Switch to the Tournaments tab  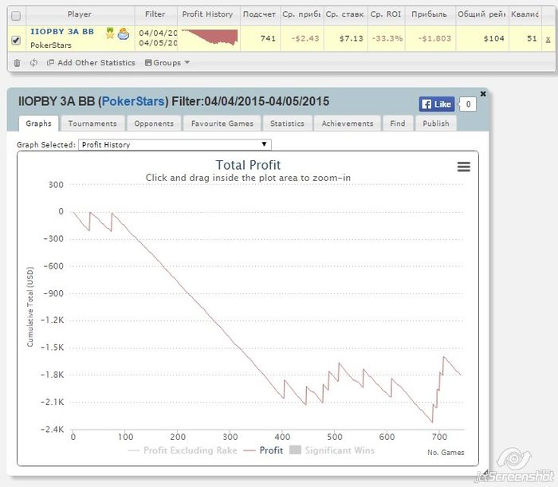click(x=92, y=124)
